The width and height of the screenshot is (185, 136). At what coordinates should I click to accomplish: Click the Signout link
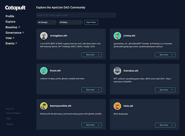10,124
